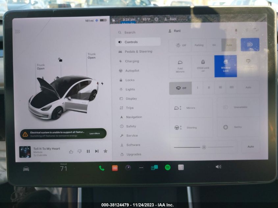The image size is (278, 208).
Task: Open Upgrades menu
Action: 131,154
